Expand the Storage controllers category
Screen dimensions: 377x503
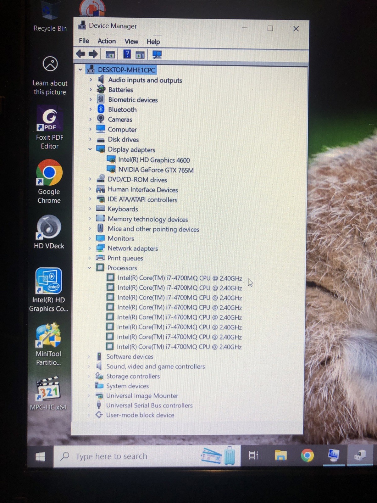click(89, 376)
